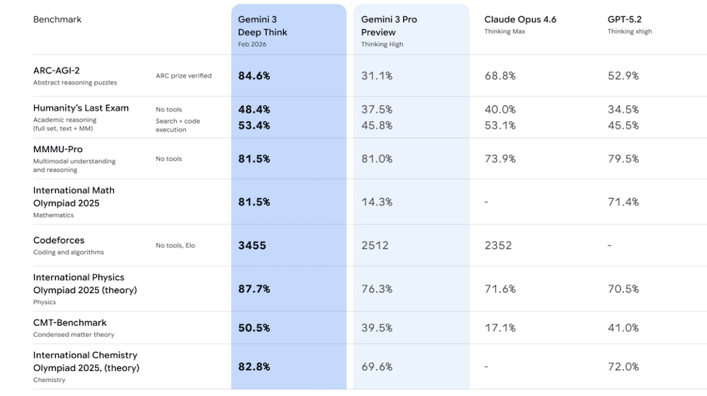This screenshot has height=396, width=707.
Task: Click the 3455 Codeforces Elo score
Action: [252, 245]
